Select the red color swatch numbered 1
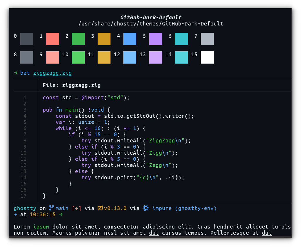The image size is (301, 247). [x=52, y=39]
